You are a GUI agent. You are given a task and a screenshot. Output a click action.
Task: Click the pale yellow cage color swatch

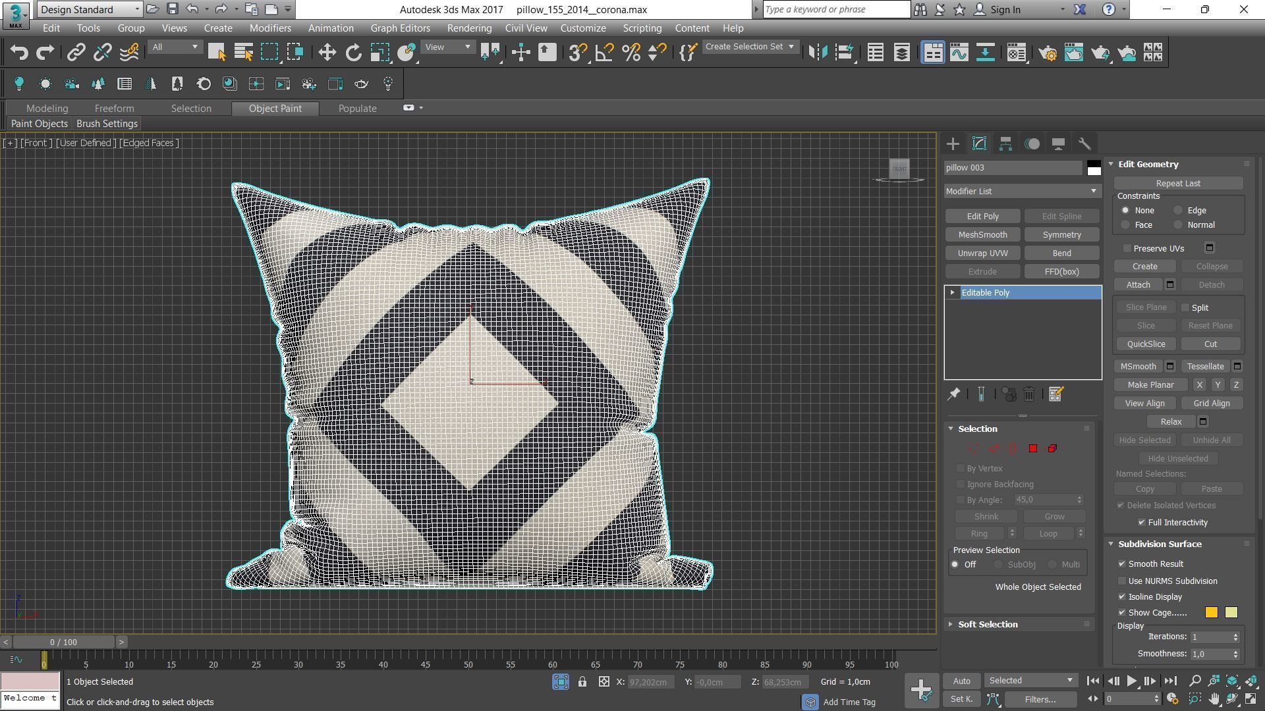[1231, 613]
